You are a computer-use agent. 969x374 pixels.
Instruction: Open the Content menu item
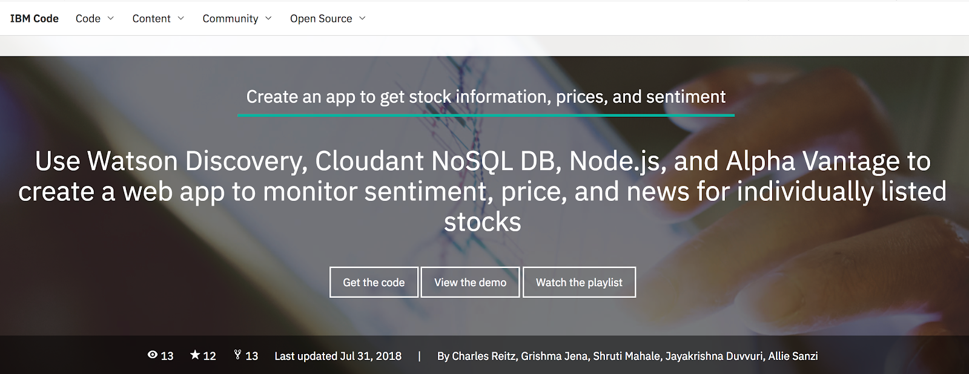tap(151, 18)
